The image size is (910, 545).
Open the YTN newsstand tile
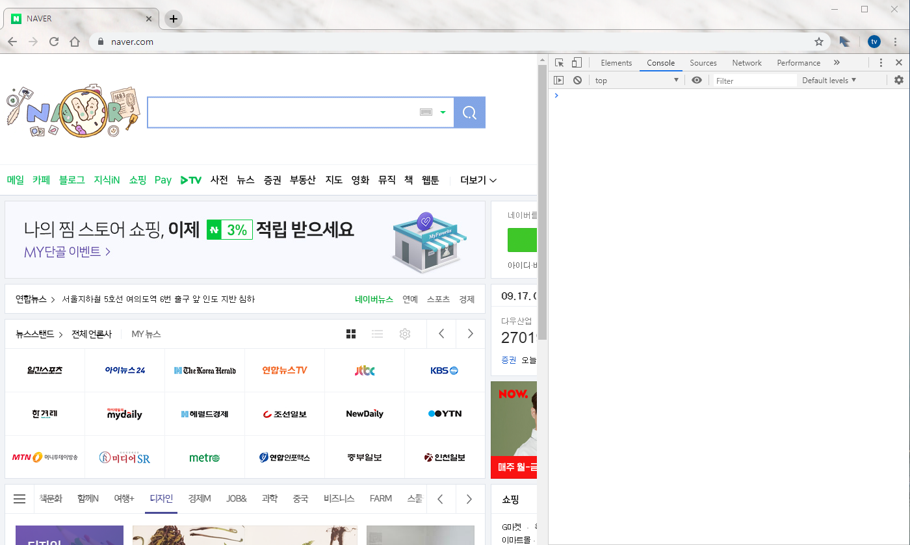point(445,414)
